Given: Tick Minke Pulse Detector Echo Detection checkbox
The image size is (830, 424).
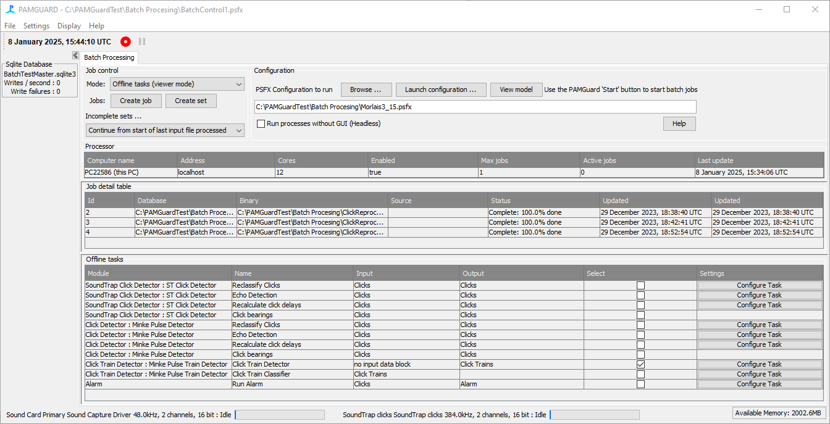Looking at the screenshot, I should click(x=640, y=335).
